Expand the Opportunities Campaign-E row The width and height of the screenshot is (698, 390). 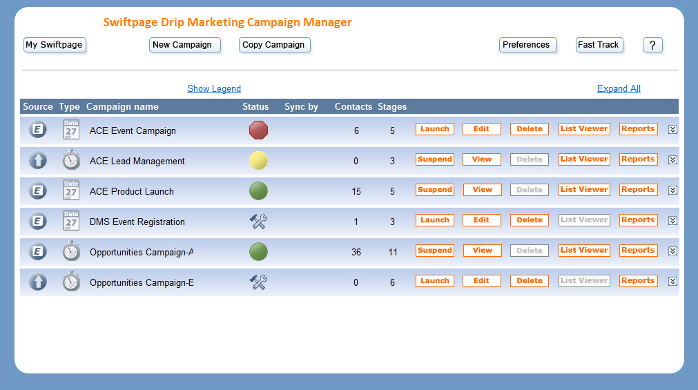coord(672,282)
